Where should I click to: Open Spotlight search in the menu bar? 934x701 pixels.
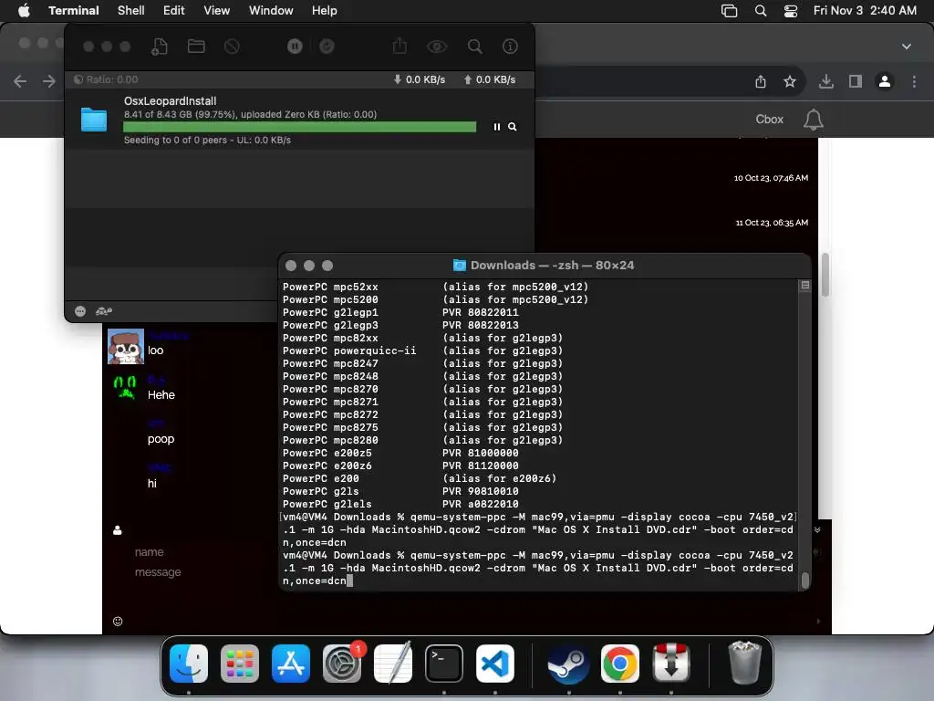click(761, 11)
